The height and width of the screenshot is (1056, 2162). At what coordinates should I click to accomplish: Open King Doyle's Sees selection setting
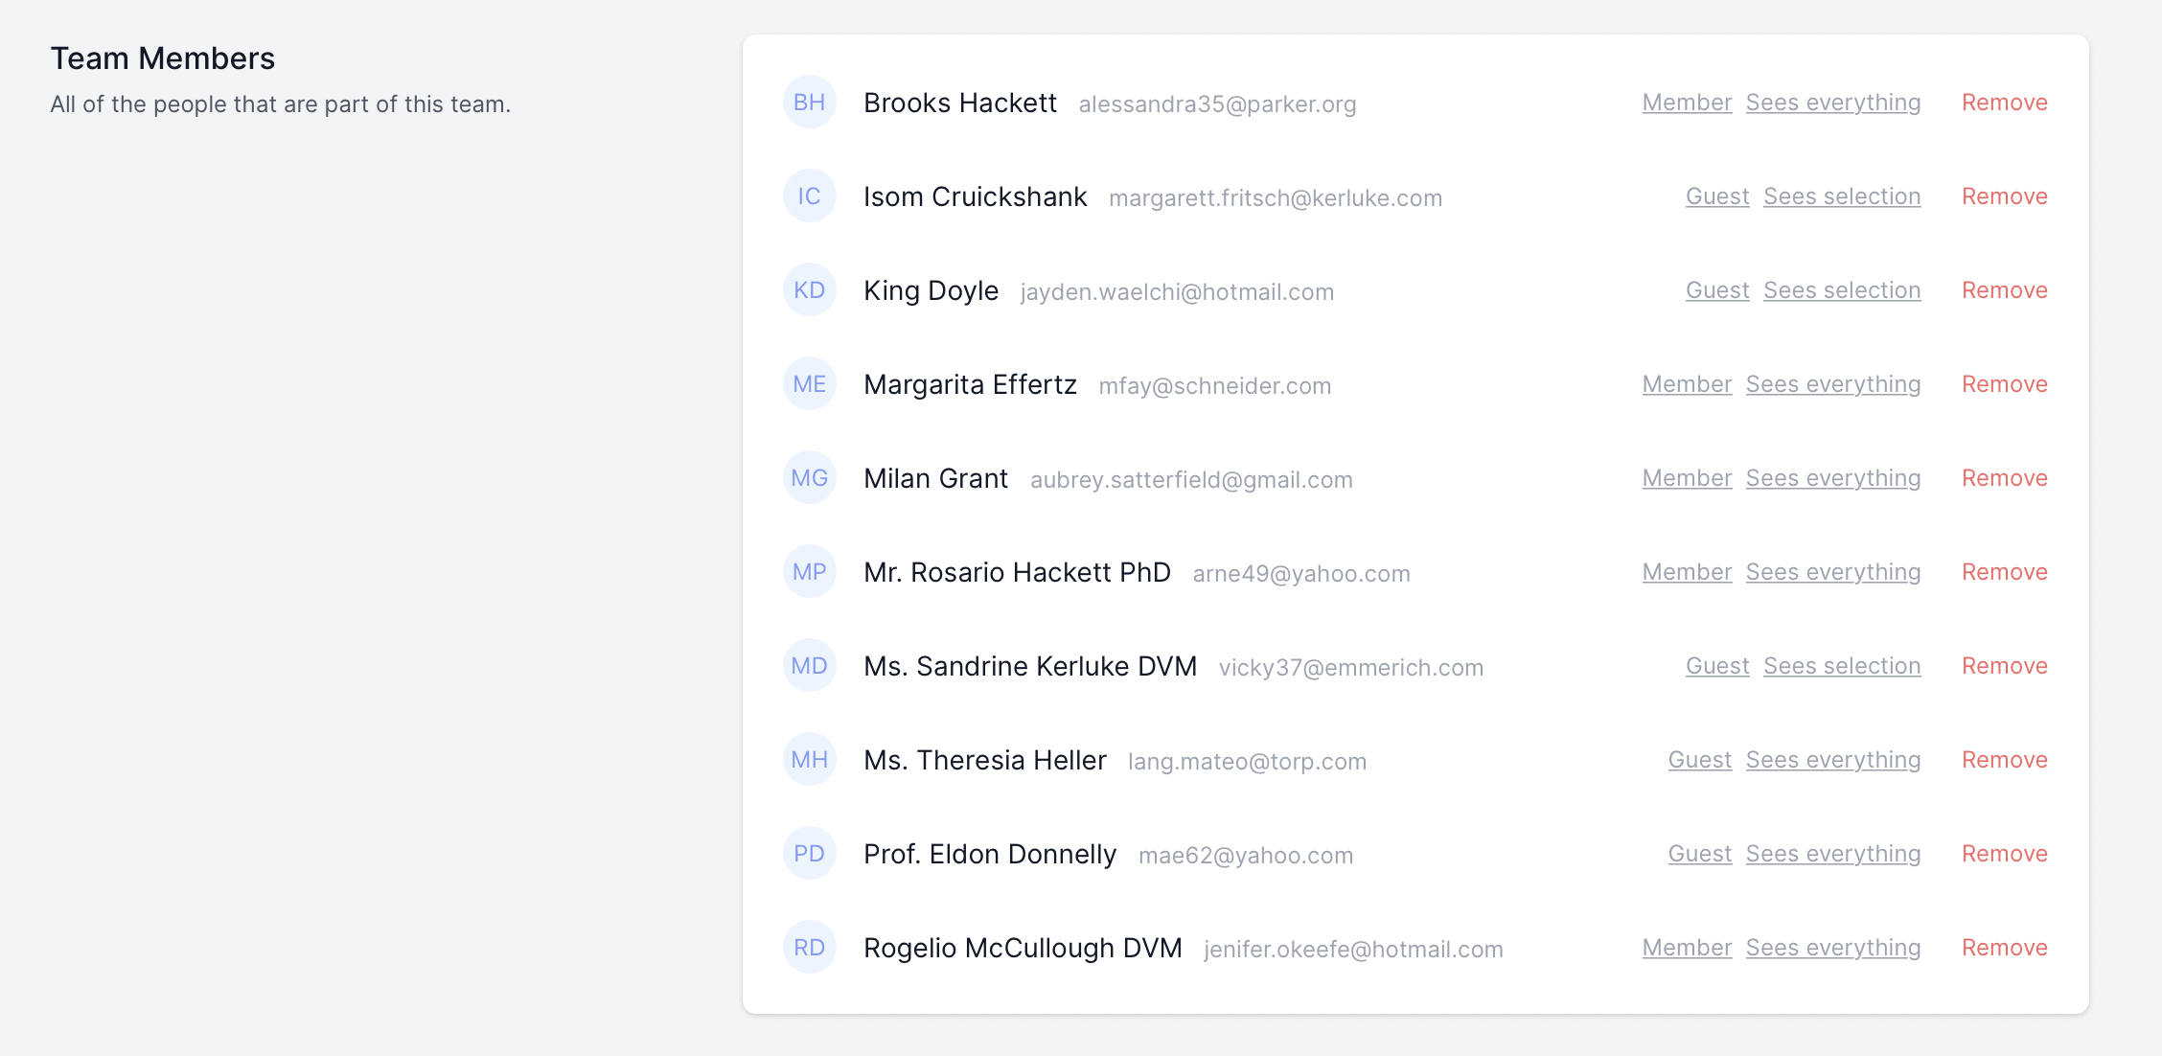click(x=1842, y=290)
